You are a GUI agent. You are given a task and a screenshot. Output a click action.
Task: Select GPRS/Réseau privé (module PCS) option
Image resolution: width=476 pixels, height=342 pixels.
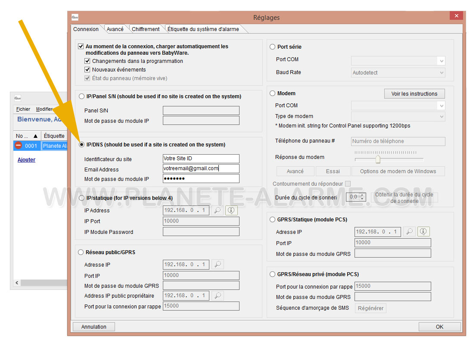tap(272, 274)
